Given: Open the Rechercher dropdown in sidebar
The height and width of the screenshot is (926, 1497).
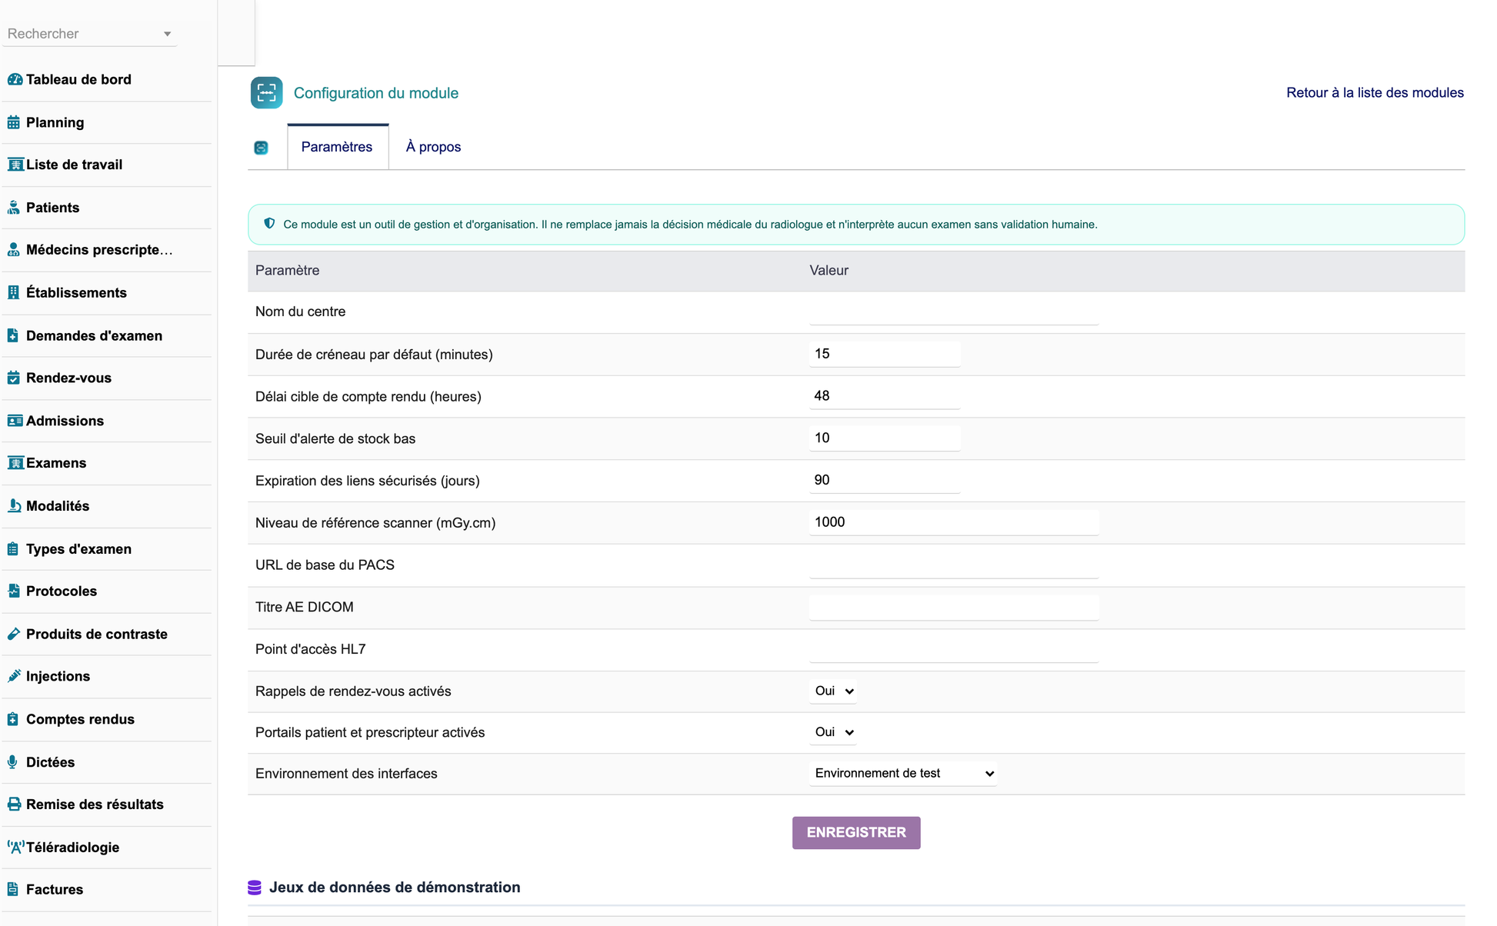Looking at the screenshot, I should (x=90, y=34).
